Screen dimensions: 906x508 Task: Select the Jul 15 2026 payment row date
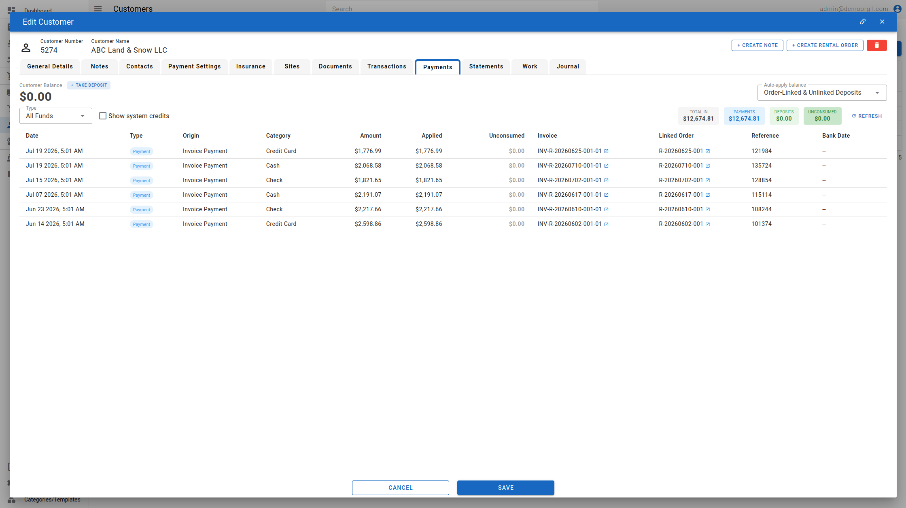[54, 181]
